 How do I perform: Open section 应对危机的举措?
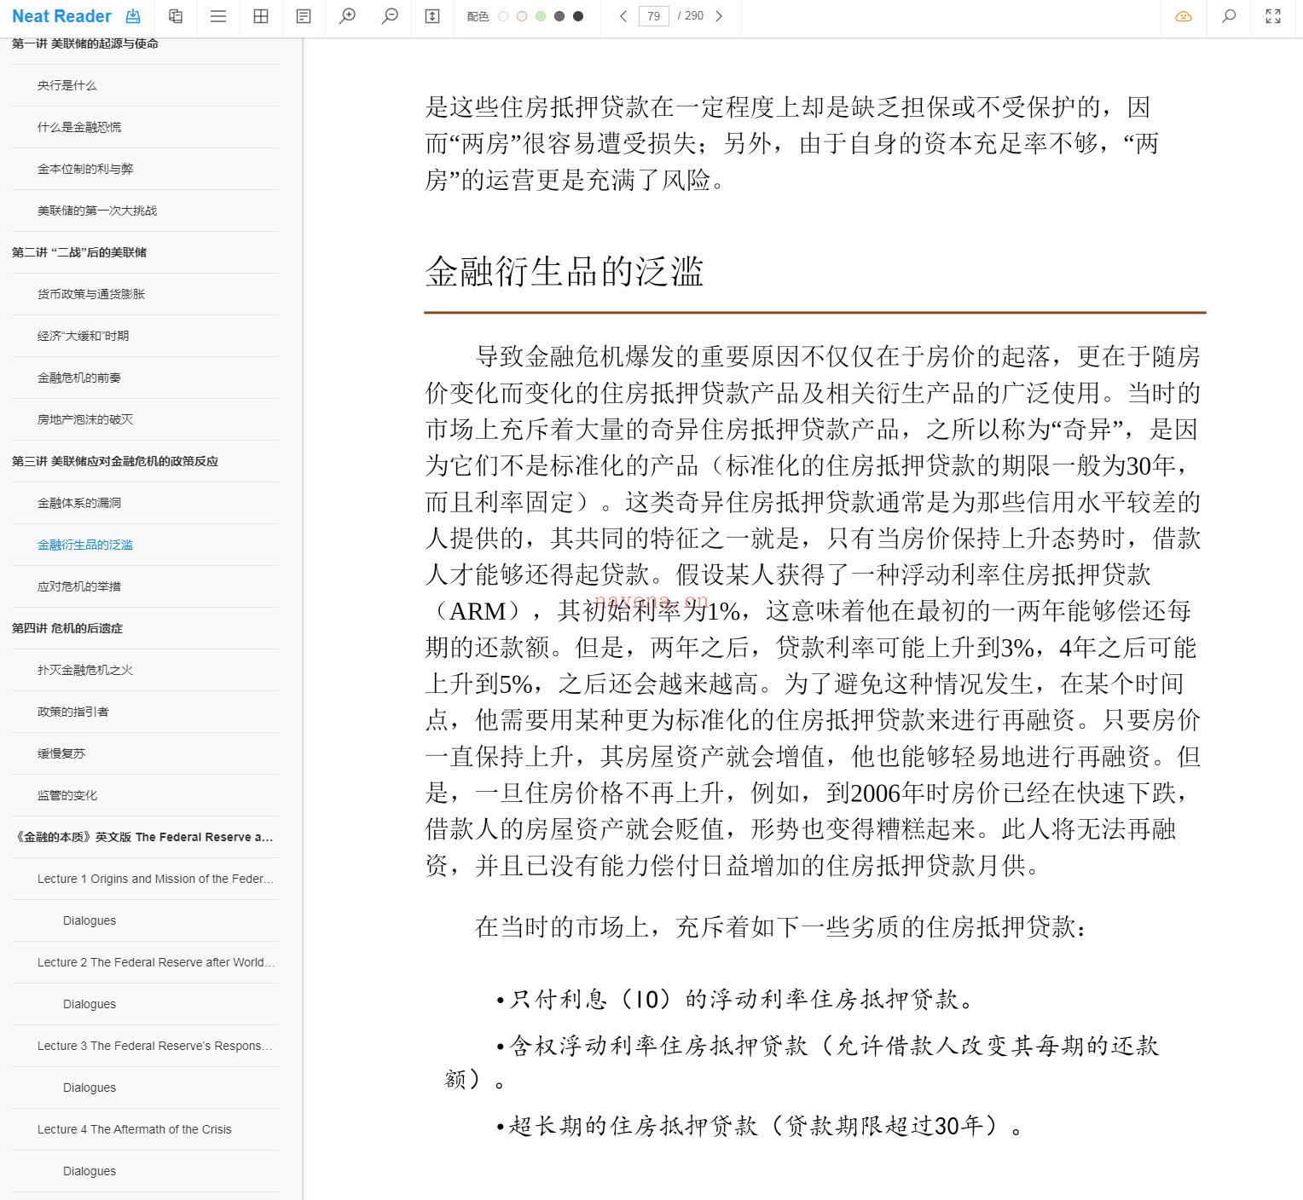pyautogui.click(x=79, y=586)
